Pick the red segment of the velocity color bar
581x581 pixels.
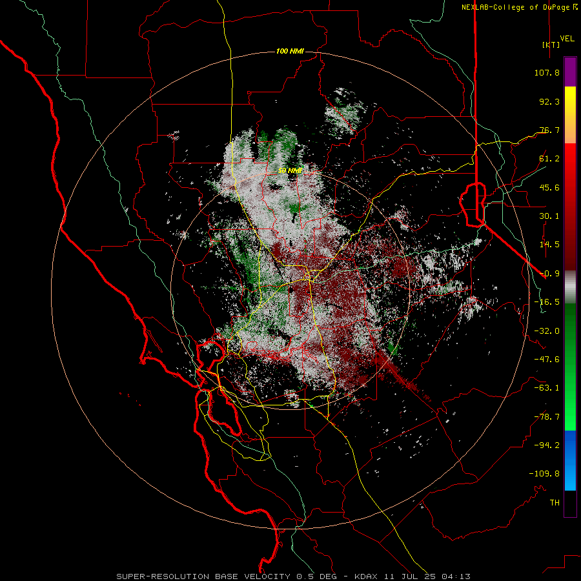570,207
